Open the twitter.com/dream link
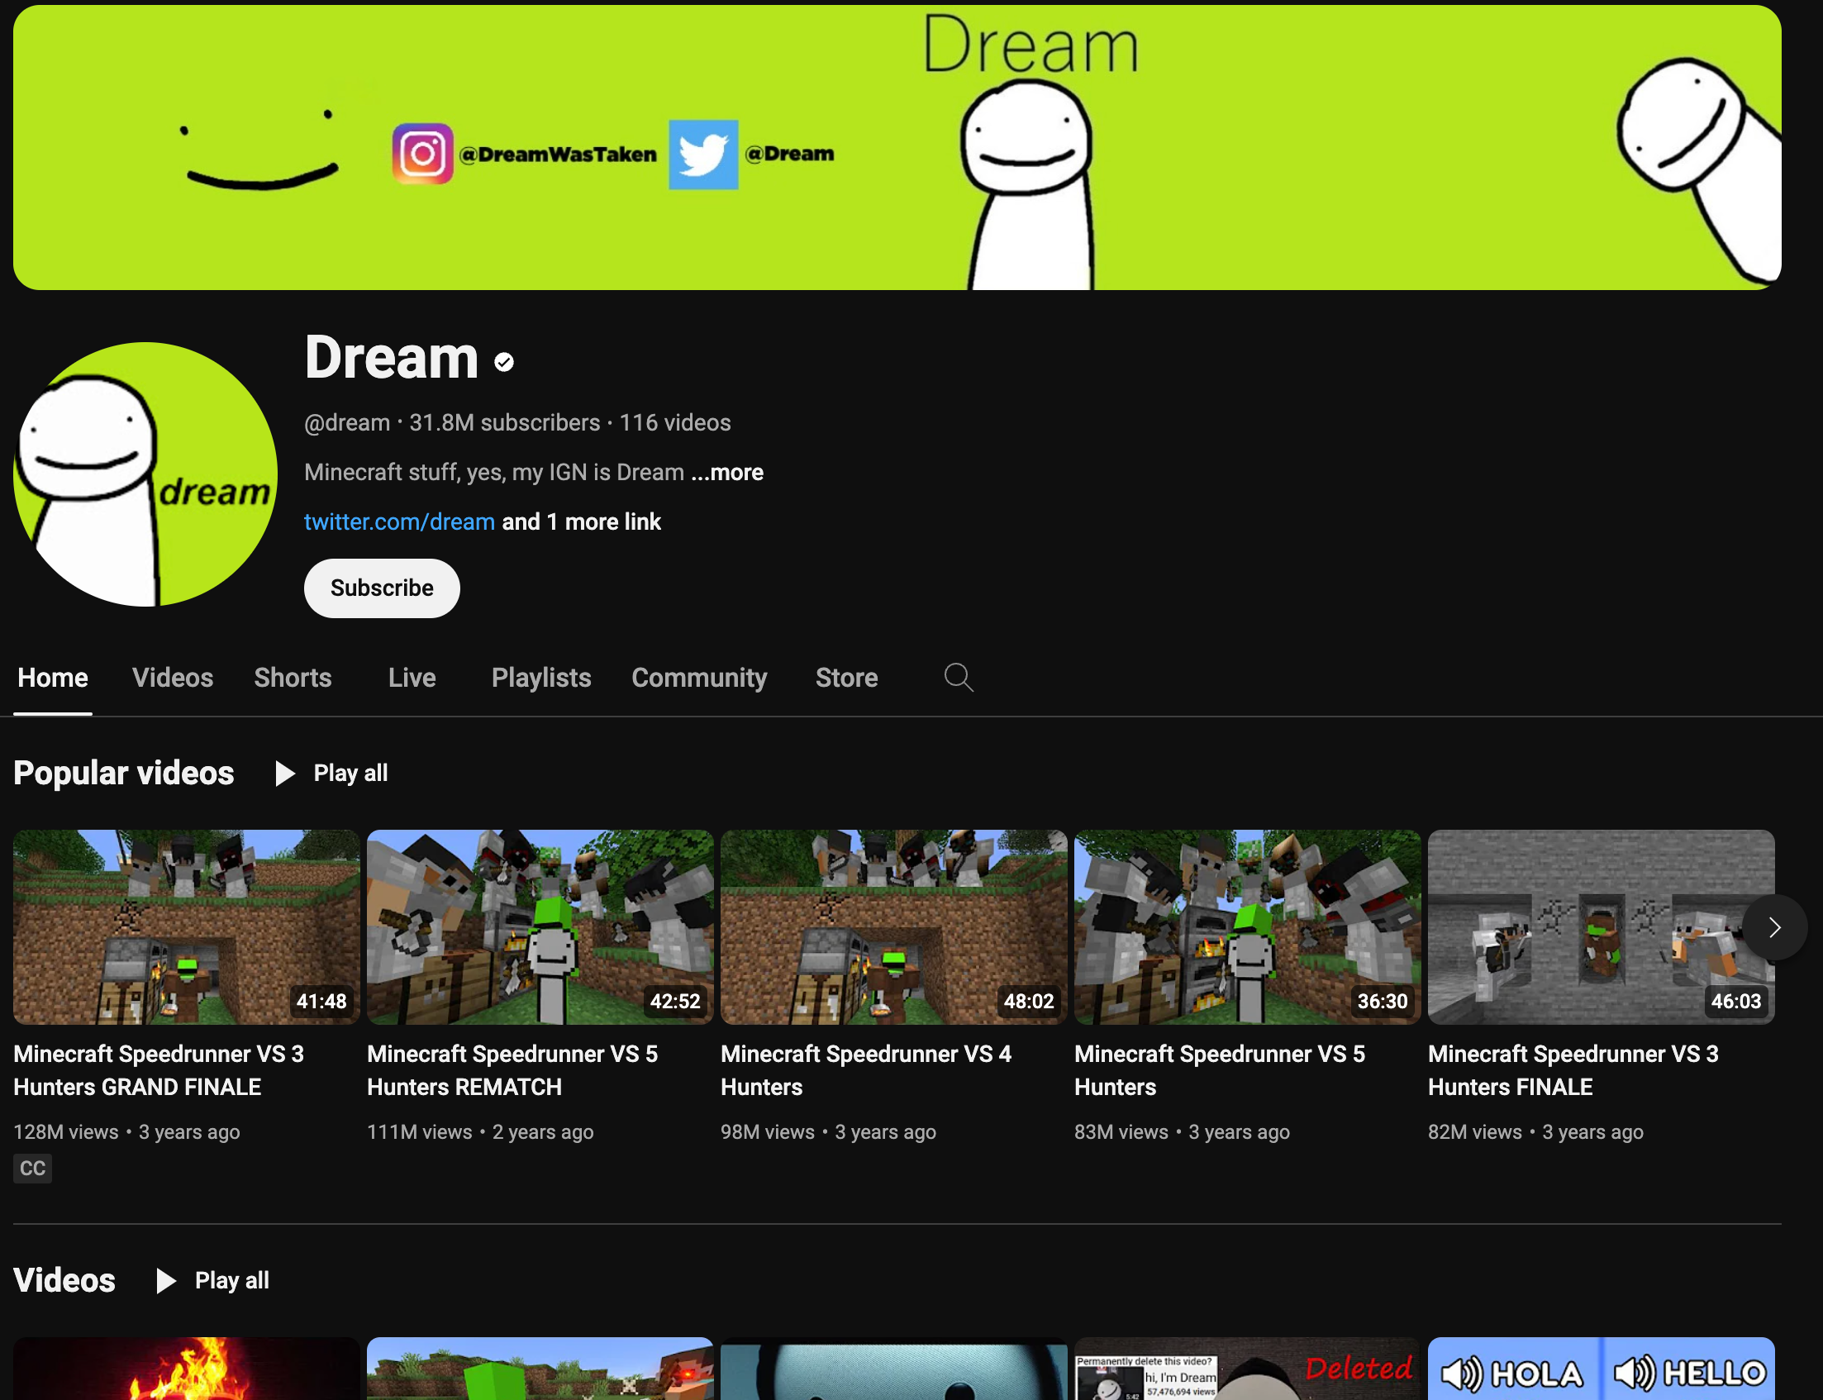Screen dimensions: 1823x1400 click(400, 521)
